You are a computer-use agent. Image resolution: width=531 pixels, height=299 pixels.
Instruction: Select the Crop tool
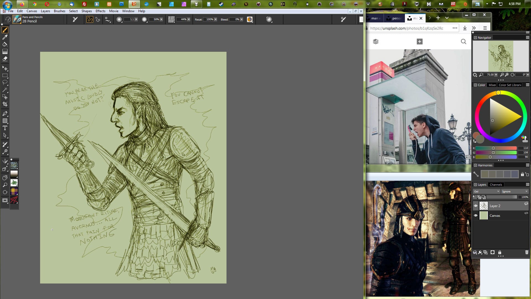tap(5, 104)
